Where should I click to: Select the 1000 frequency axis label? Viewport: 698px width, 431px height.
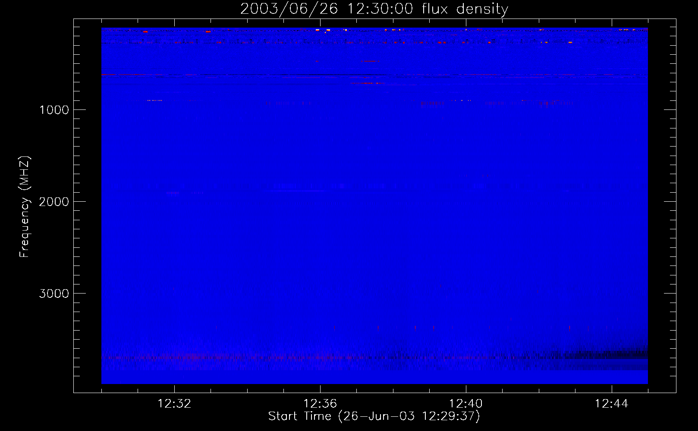click(x=54, y=110)
